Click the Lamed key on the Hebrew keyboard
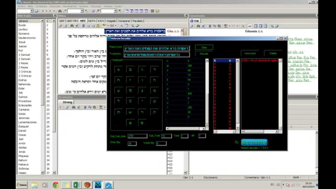Screen dimensions: 336x189 (119, 101)
